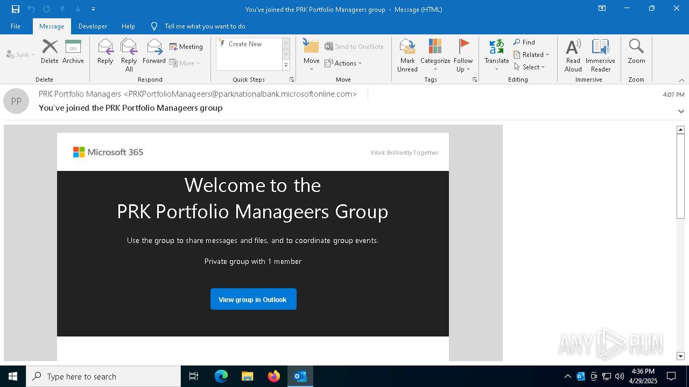Switch to the Message tab
Viewport: 689px width, 387px height.
[x=52, y=26]
